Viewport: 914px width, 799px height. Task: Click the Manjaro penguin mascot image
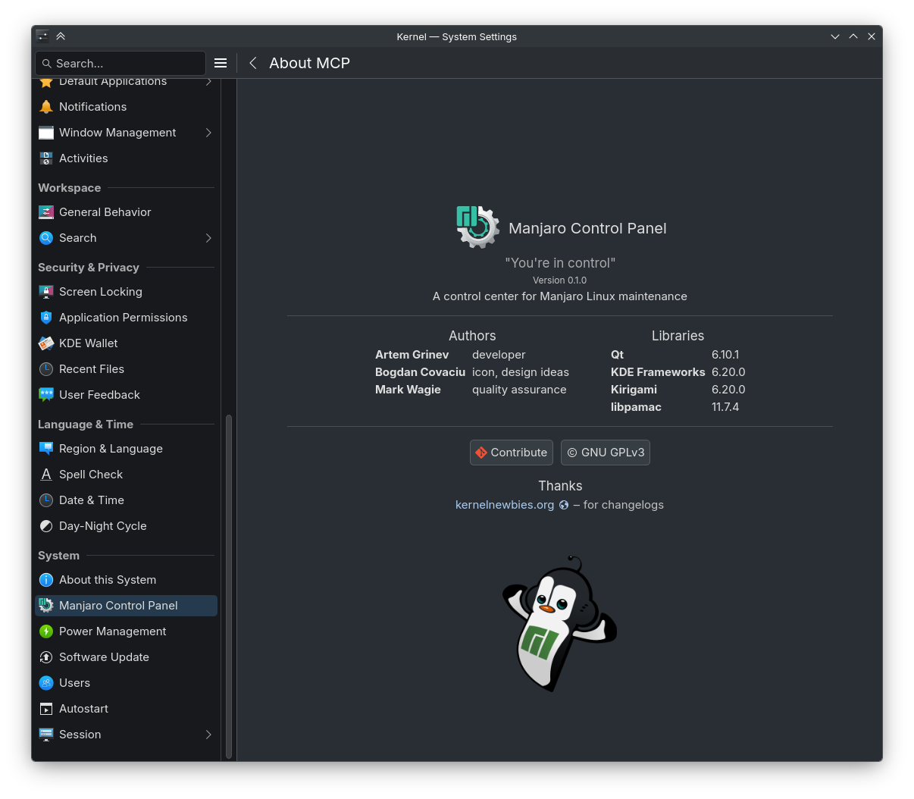[x=560, y=623]
